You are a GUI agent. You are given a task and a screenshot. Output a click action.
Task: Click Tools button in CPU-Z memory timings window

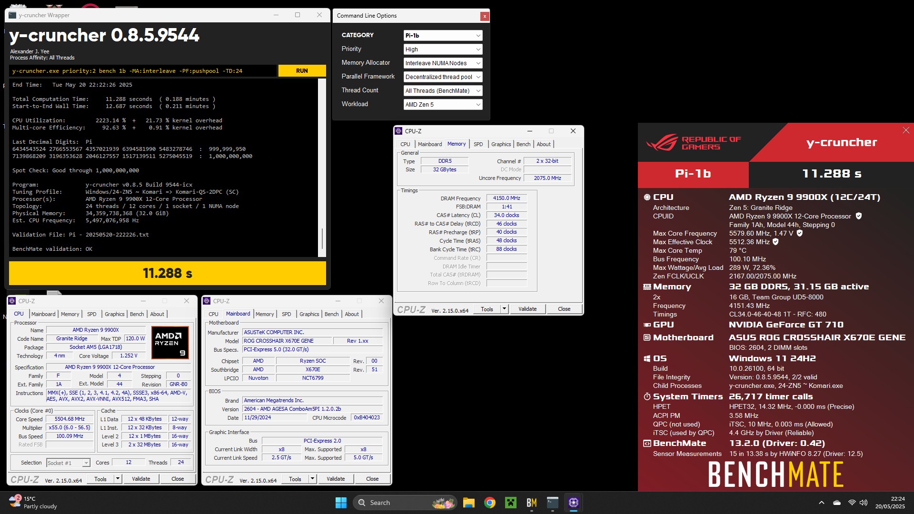click(x=487, y=309)
